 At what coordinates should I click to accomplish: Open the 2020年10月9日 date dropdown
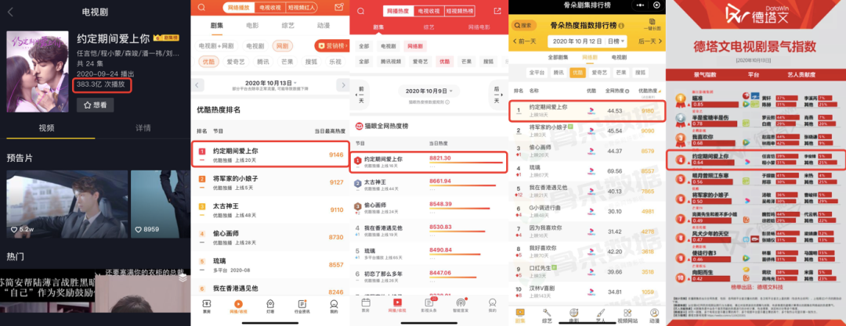pos(429,91)
